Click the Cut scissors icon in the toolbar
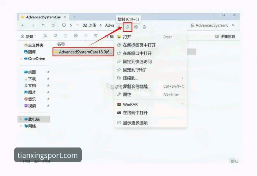 [45, 36]
